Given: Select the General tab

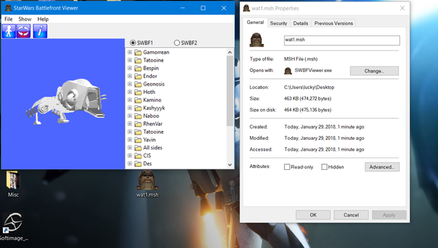Looking at the screenshot, I should point(255,23).
